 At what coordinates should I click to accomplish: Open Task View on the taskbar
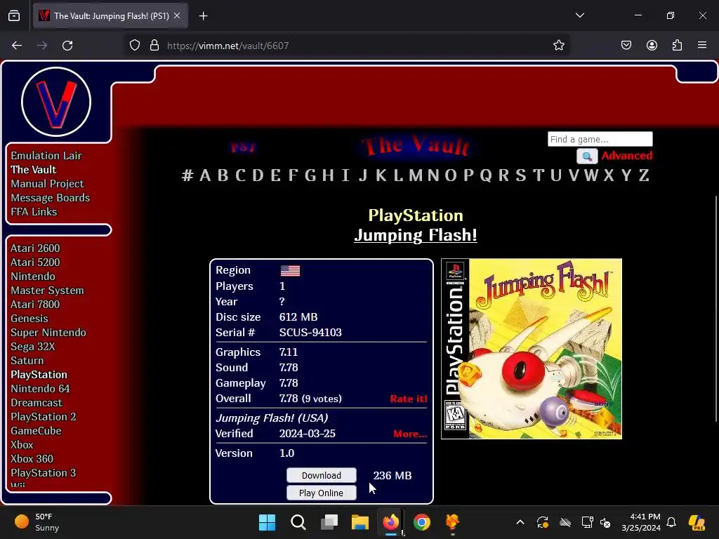329,522
